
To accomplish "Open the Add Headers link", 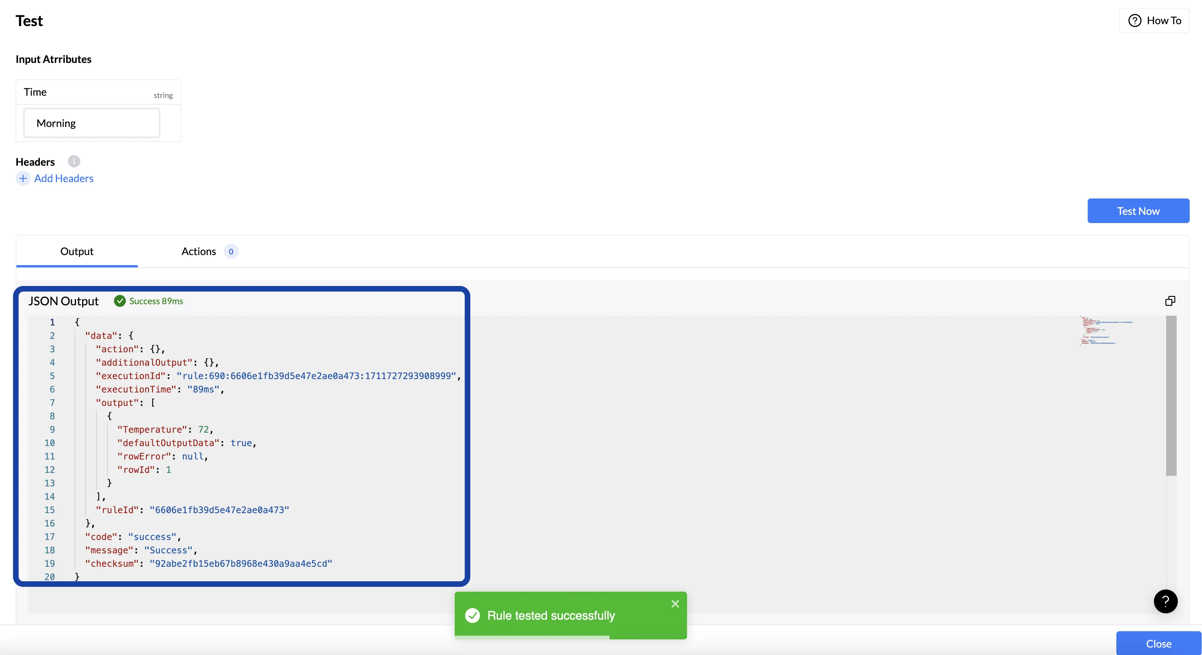I will coord(64,178).
